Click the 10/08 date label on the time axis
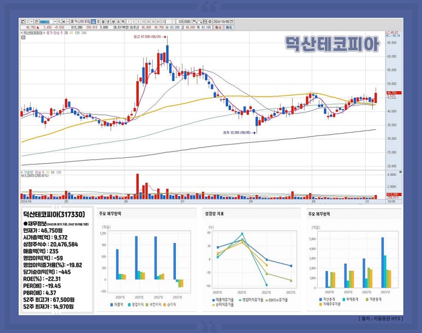 (391, 201)
